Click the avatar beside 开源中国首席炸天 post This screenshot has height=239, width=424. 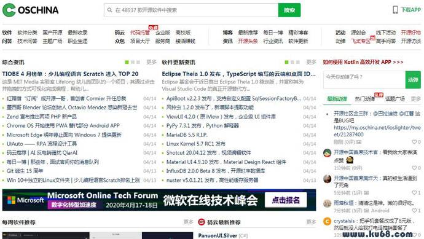click(327, 179)
